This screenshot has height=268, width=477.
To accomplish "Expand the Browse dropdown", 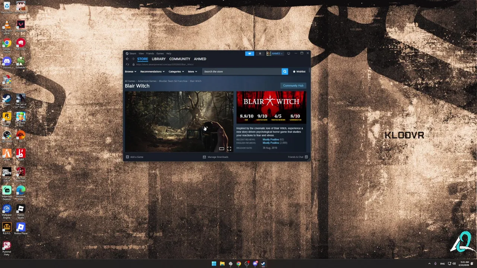I will point(130,71).
